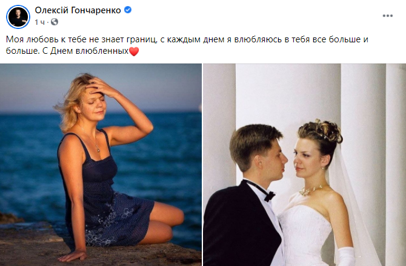This screenshot has height=266, width=406.
Task: Click the blue verified badge checkmark
Action: pos(128,10)
